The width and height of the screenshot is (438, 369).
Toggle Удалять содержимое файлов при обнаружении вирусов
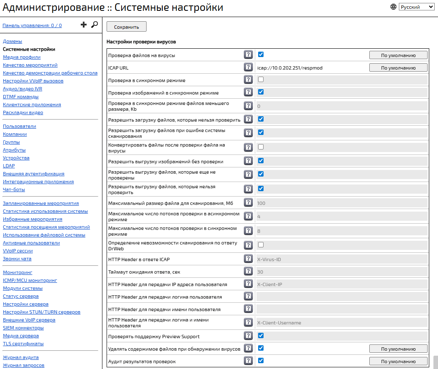[x=261, y=348]
